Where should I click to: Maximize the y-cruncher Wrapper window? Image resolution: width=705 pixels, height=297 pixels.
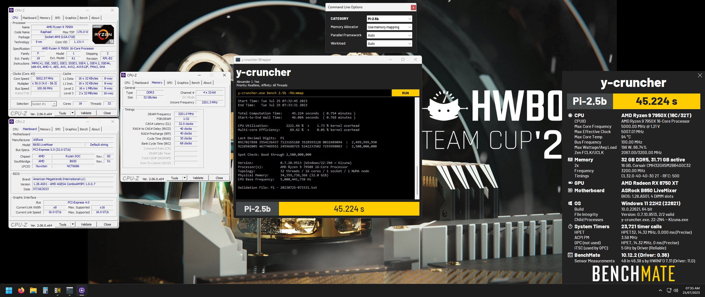(403, 59)
